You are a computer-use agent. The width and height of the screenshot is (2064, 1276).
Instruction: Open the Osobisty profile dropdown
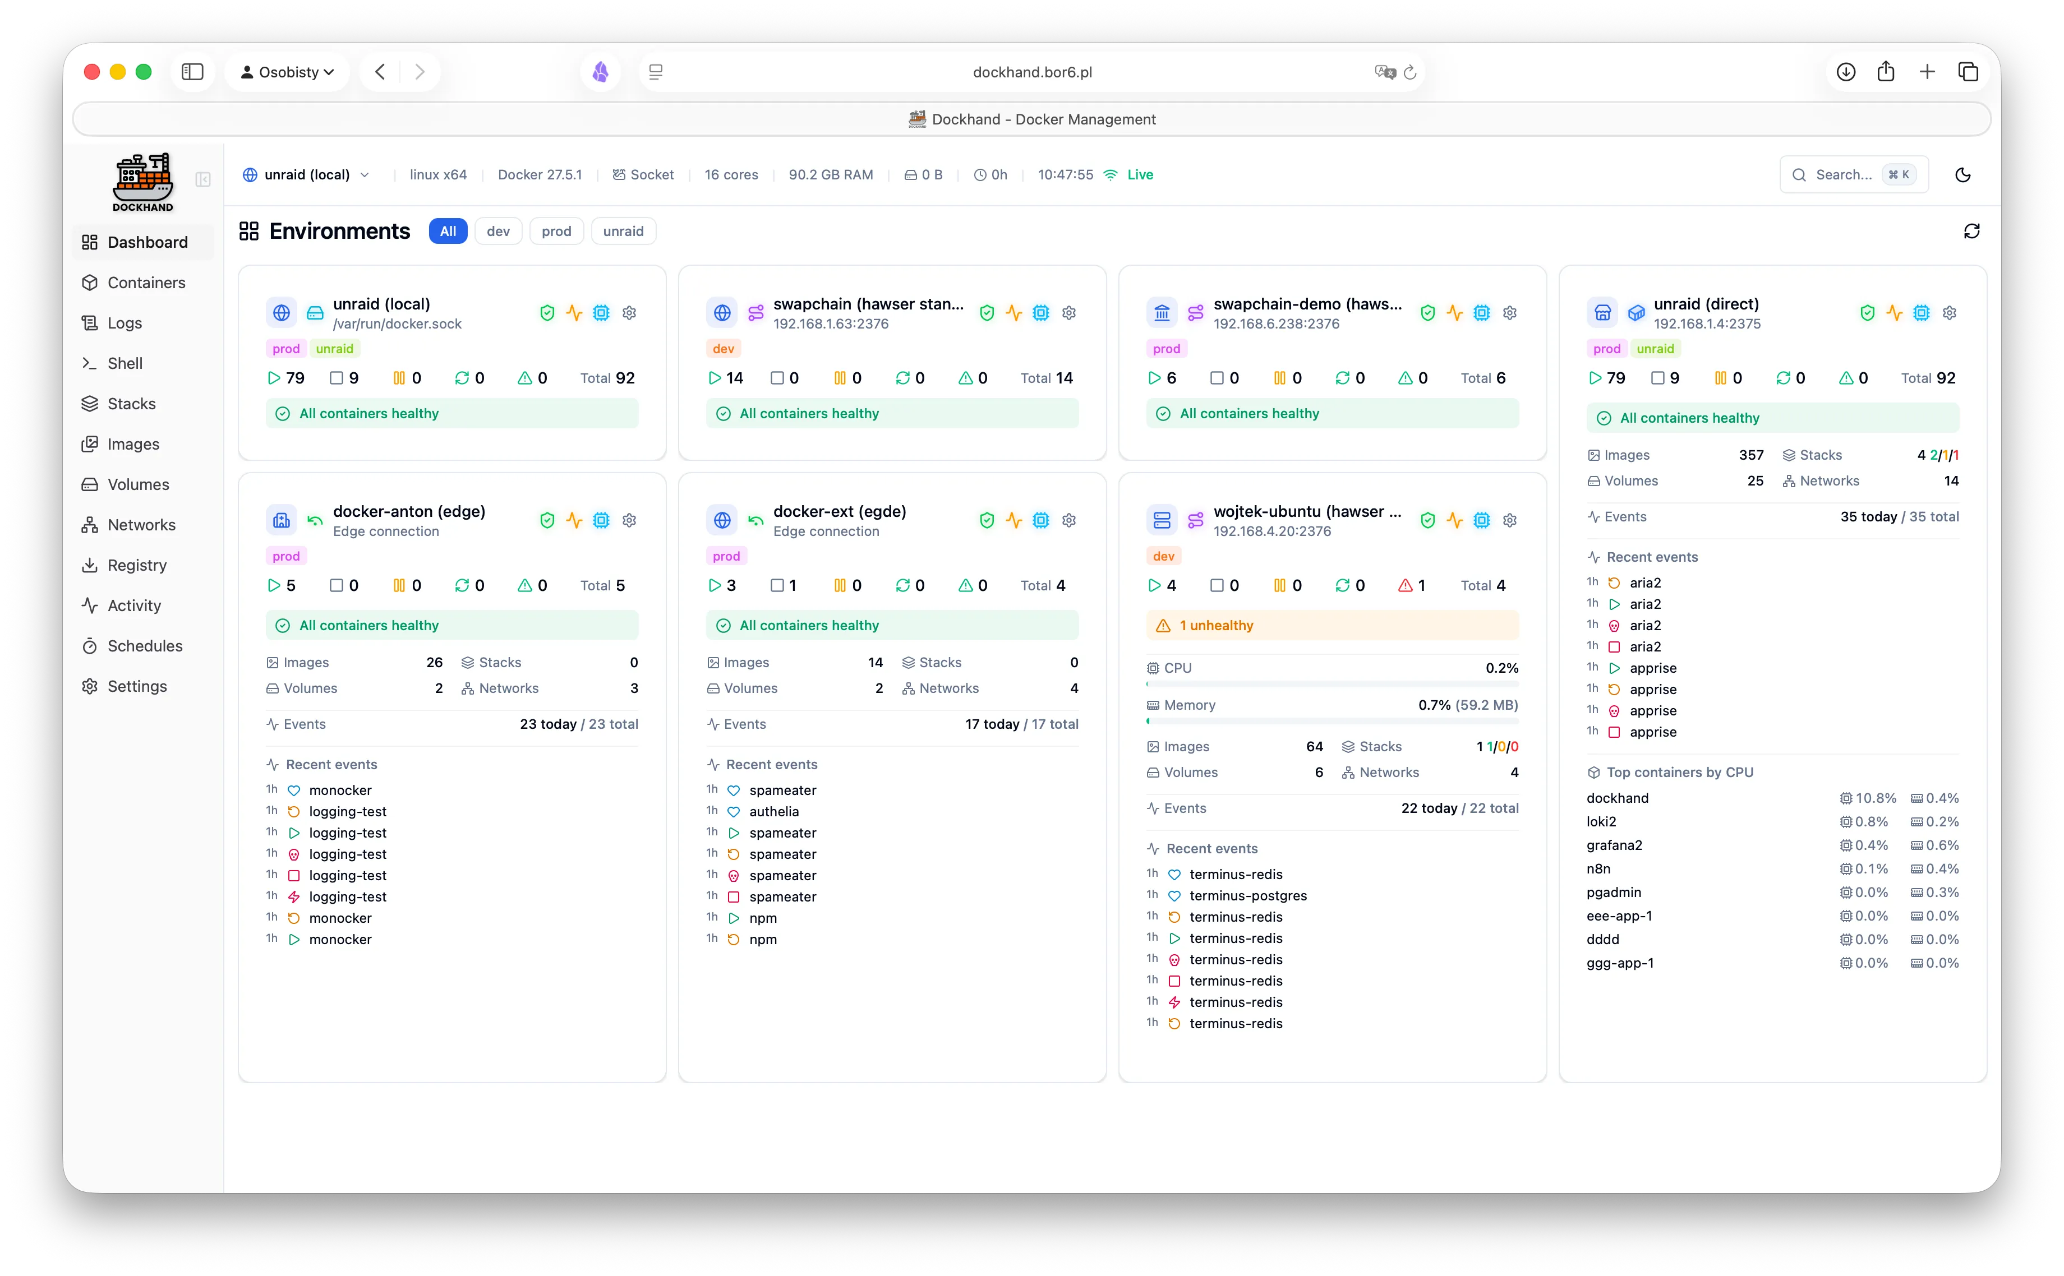point(287,72)
